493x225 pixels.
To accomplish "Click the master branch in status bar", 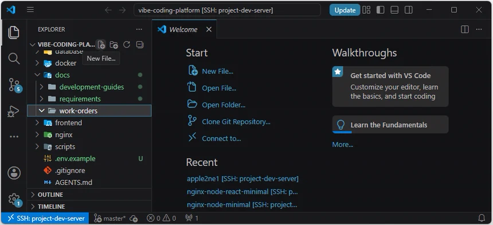I will tap(109, 218).
